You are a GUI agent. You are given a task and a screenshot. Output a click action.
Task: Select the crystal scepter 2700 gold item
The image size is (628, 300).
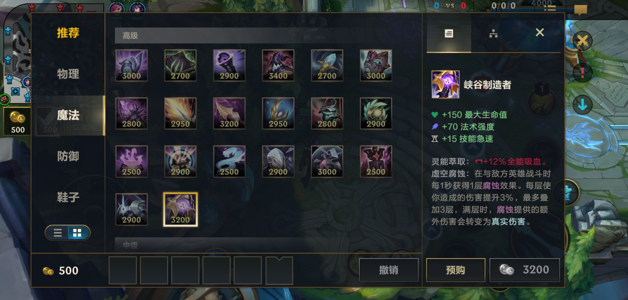tap(327, 66)
